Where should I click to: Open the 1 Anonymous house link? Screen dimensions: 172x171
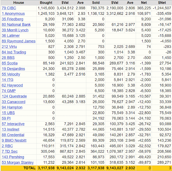click(13, 13)
